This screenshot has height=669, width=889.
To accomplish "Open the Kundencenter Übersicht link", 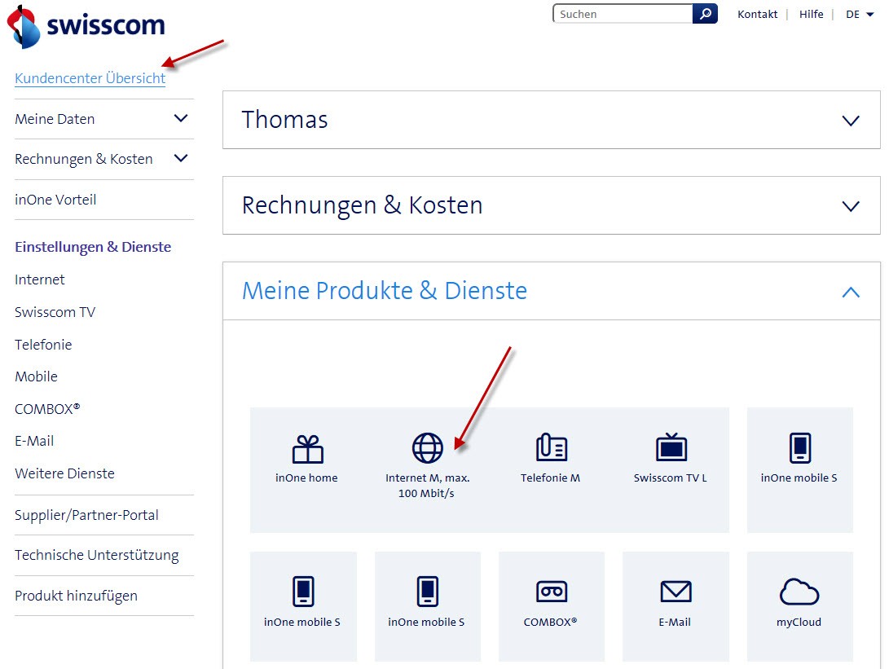I will pyautogui.click(x=90, y=78).
